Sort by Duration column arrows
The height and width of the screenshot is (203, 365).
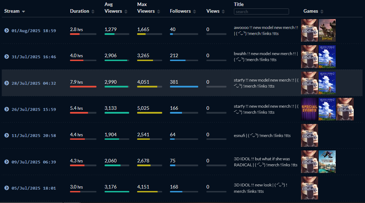click(x=93, y=11)
